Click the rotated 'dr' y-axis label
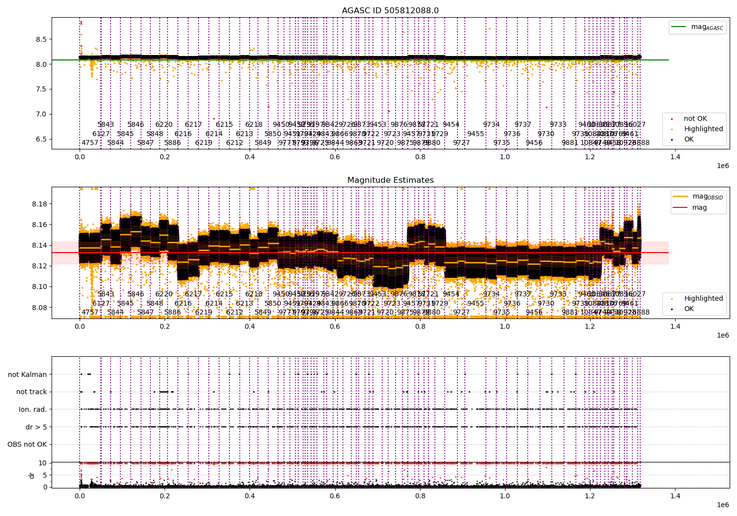The height and width of the screenshot is (516, 737). click(x=32, y=475)
